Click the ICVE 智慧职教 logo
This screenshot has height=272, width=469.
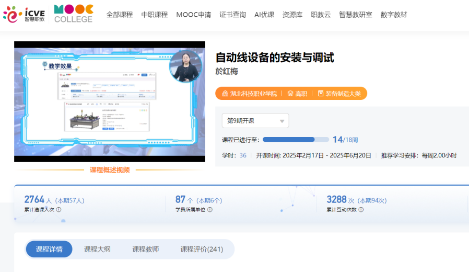[x=24, y=15]
